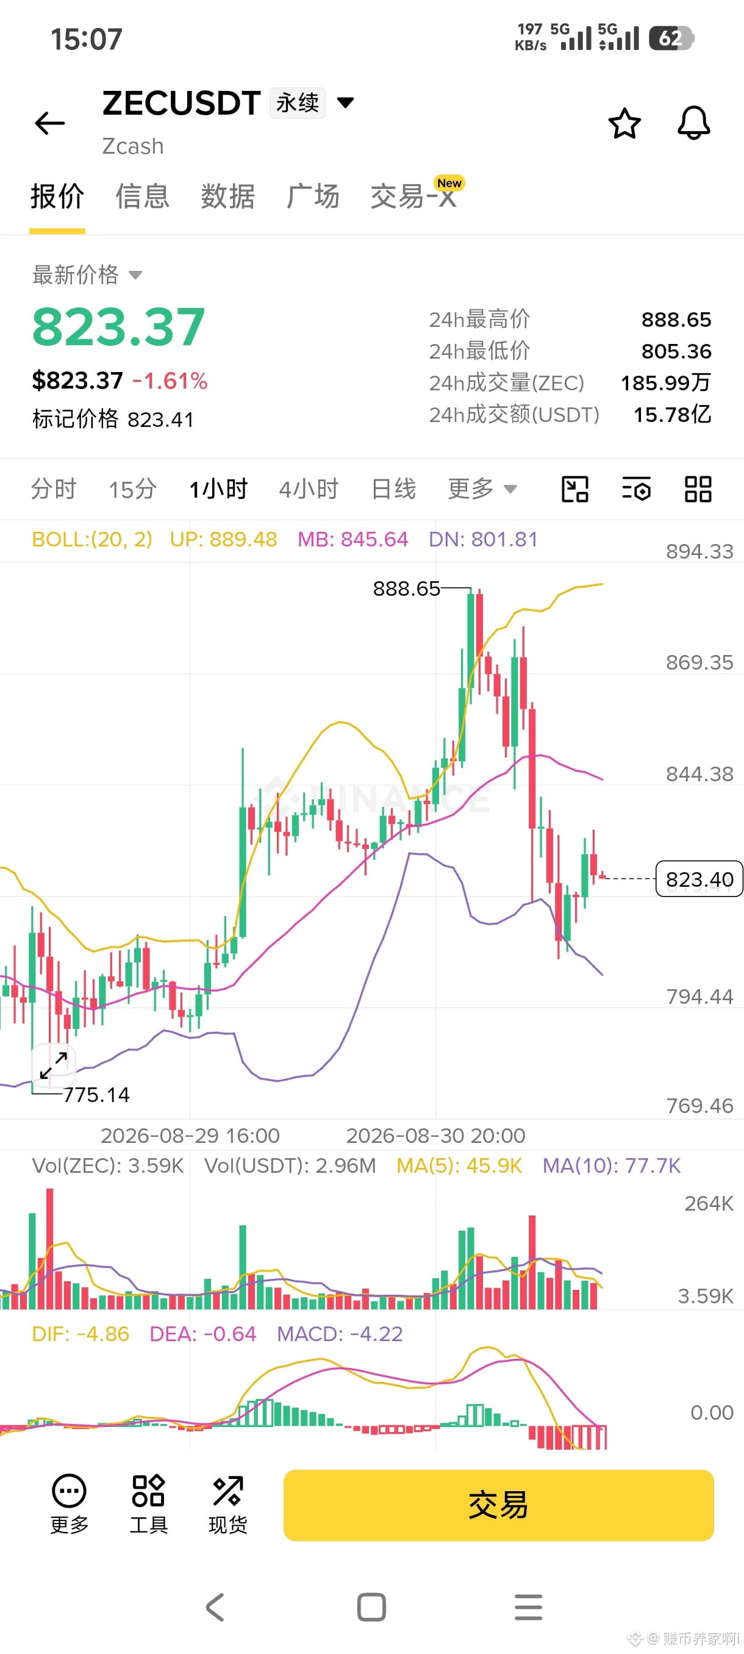Open bottom 更多 more icon
This screenshot has height=1654, width=744.
(x=70, y=1504)
